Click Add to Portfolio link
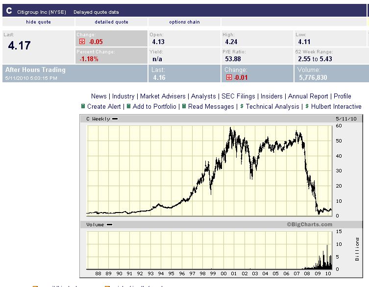Image resolution: width=369 pixels, height=287 pixels. tap(154, 107)
